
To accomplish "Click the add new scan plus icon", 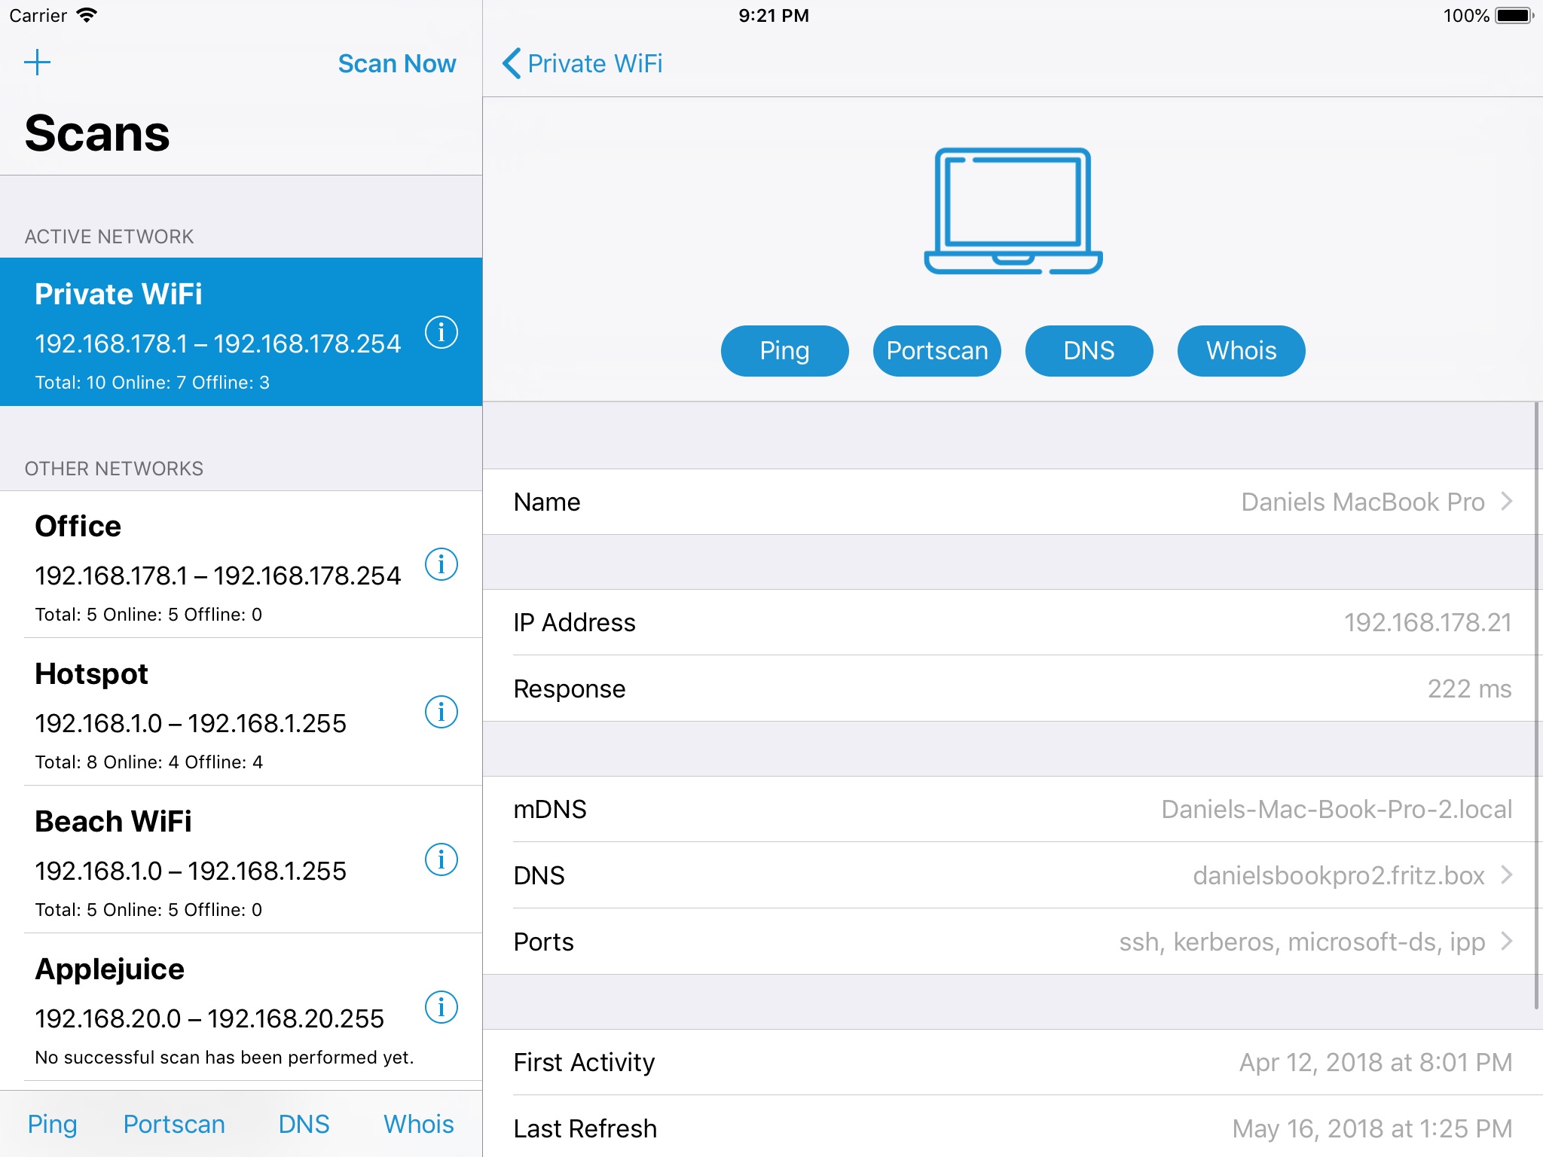I will point(36,62).
